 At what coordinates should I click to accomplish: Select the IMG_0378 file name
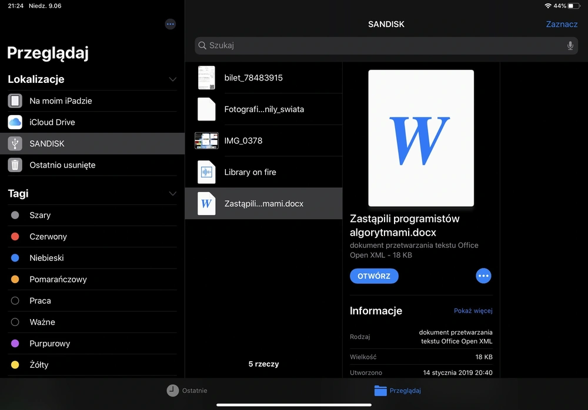click(243, 140)
